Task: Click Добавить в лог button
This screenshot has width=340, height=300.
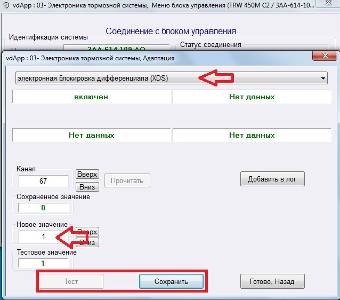Action: point(272,179)
